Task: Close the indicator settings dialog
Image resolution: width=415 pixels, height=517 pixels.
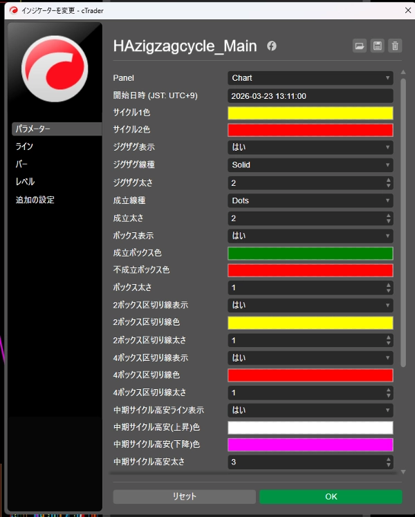Action: click(x=408, y=10)
